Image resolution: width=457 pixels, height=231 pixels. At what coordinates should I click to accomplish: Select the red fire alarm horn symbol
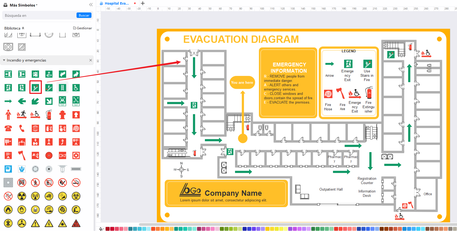coord(62,155)
